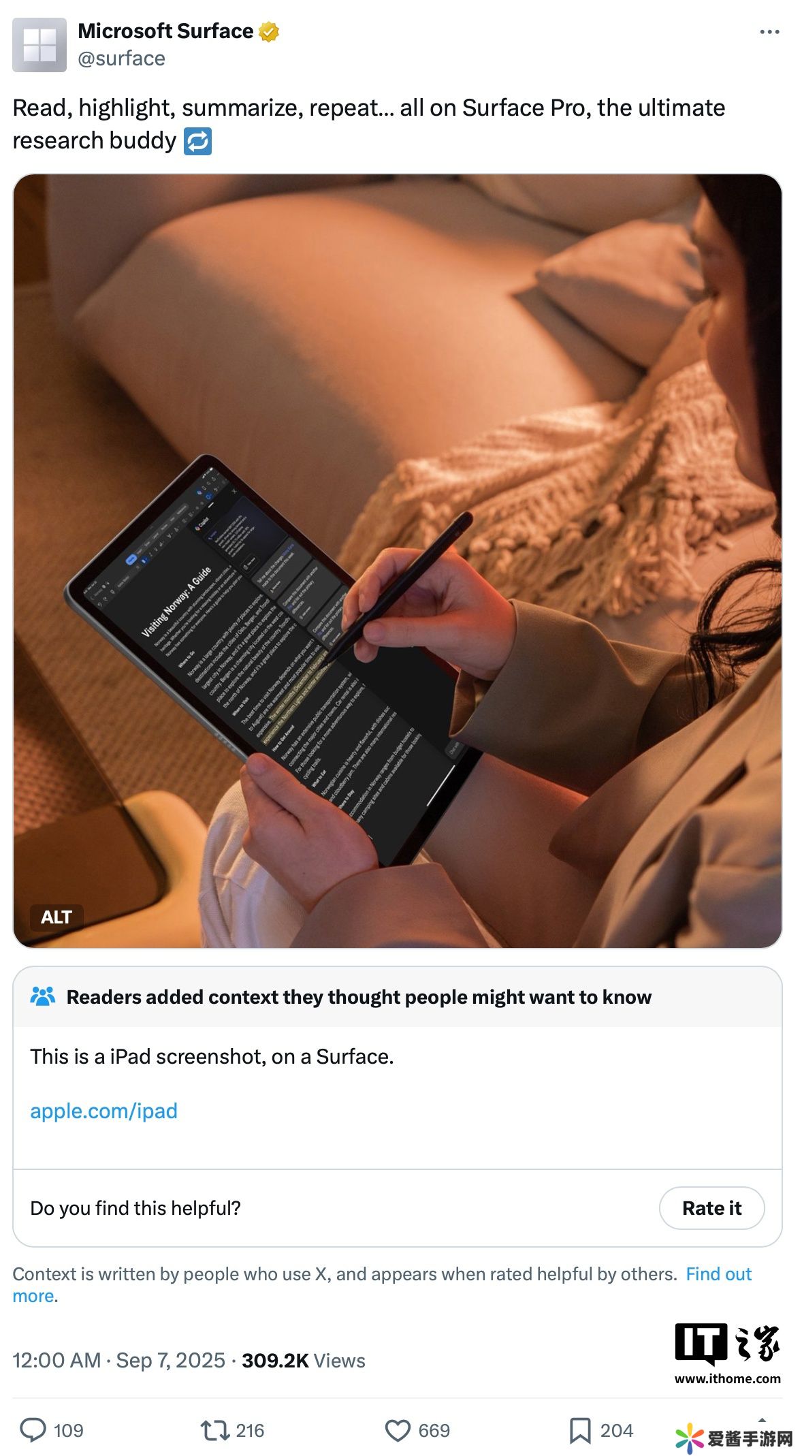This screenshot has height=1456, width=802.
Task: Click the 12:00 AM Sep 7, 2025 timestamp
Action: coord(118,1360)
